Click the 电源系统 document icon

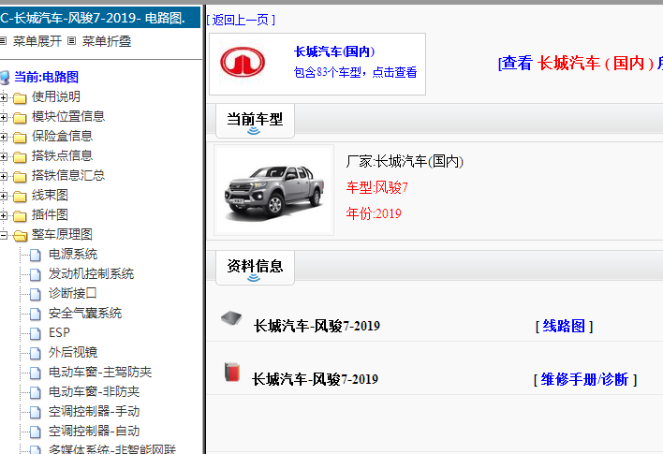point(36,255)
